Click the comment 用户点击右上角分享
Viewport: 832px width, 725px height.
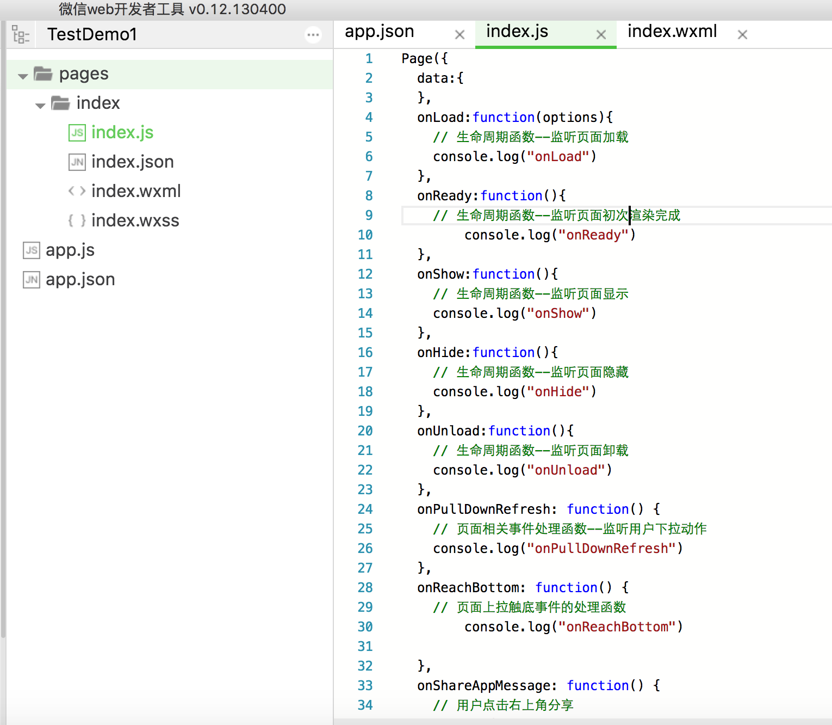pyautogui.click(x=515, y=705)
